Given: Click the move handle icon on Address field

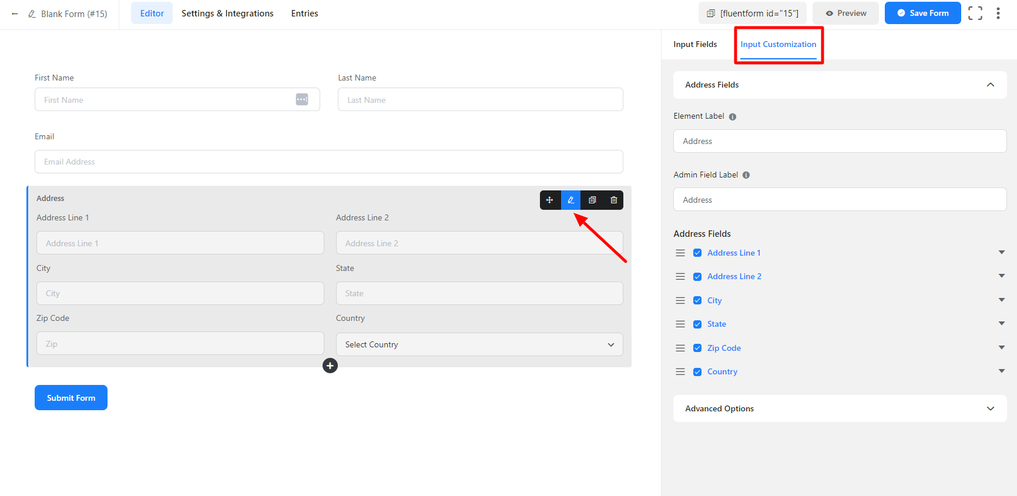Looking at the screenshot, I should (x=549, y=200).
